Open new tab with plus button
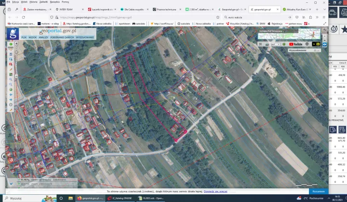The image size is (347, 202). pyautogui.click(x=317, y=10)
